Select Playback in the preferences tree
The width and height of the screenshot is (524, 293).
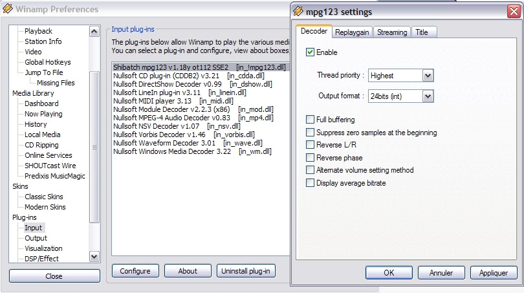tap(38, 31)
